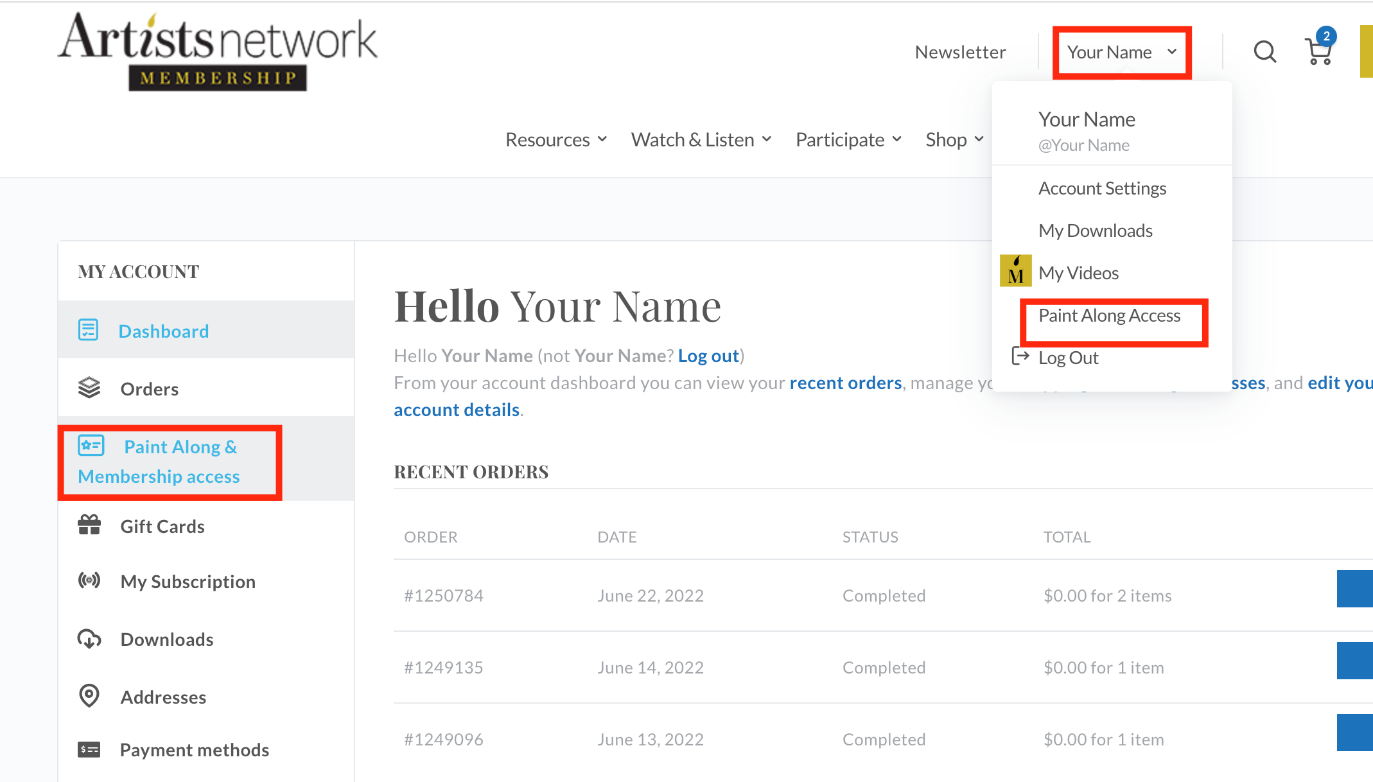Click the $0.00 for 2 items total
The height and width of the screenshot is (782, 1373).
click(1107, 596)
